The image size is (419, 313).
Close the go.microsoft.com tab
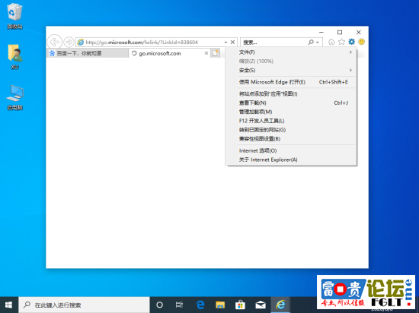(206, 53)
